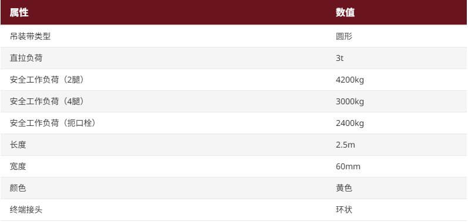Select 安全工作负荷（4腿）label
This screenshot has width=468, height=222.
[47, 101]
